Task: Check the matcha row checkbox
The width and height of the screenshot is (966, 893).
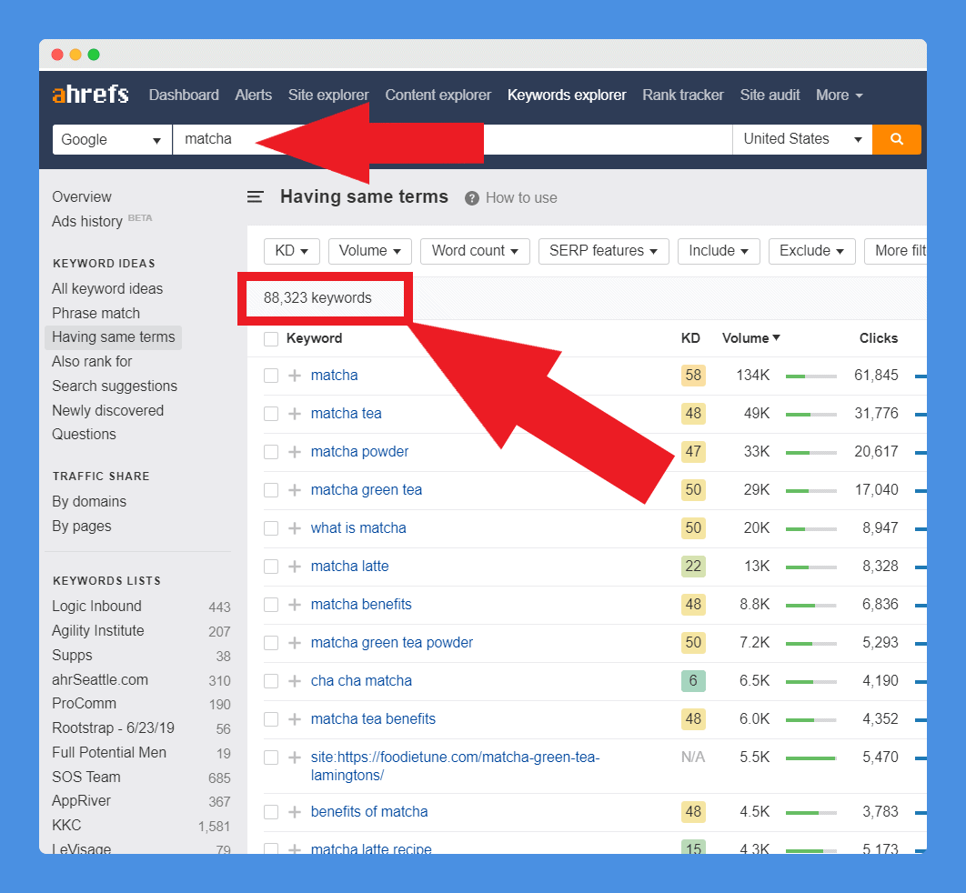Action: [271, 376]
